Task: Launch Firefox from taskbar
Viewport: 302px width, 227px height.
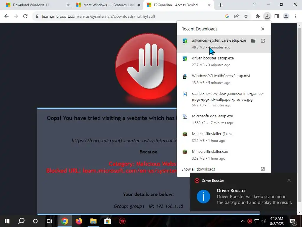Action: pos(79,221)
